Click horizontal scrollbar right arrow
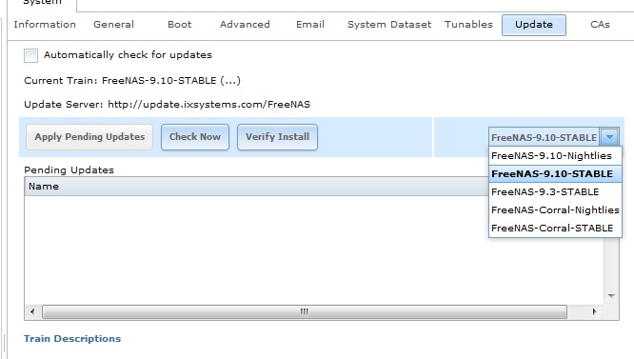Viewport: 634px width, 359px height. 594,311
